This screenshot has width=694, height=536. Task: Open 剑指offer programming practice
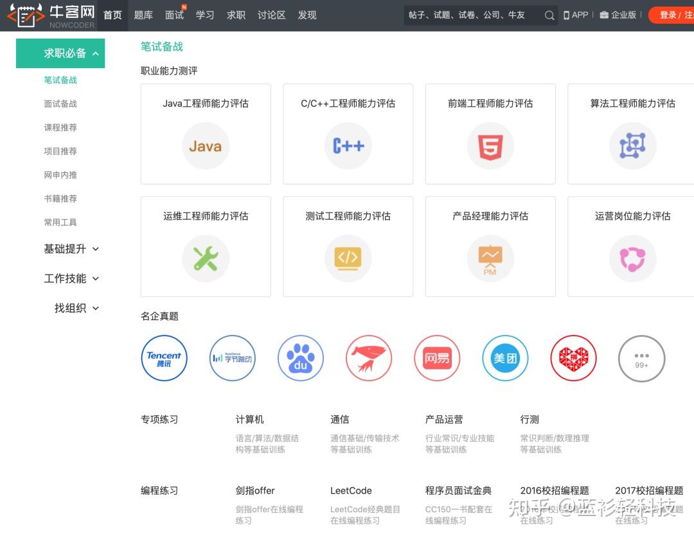point(255,490)
